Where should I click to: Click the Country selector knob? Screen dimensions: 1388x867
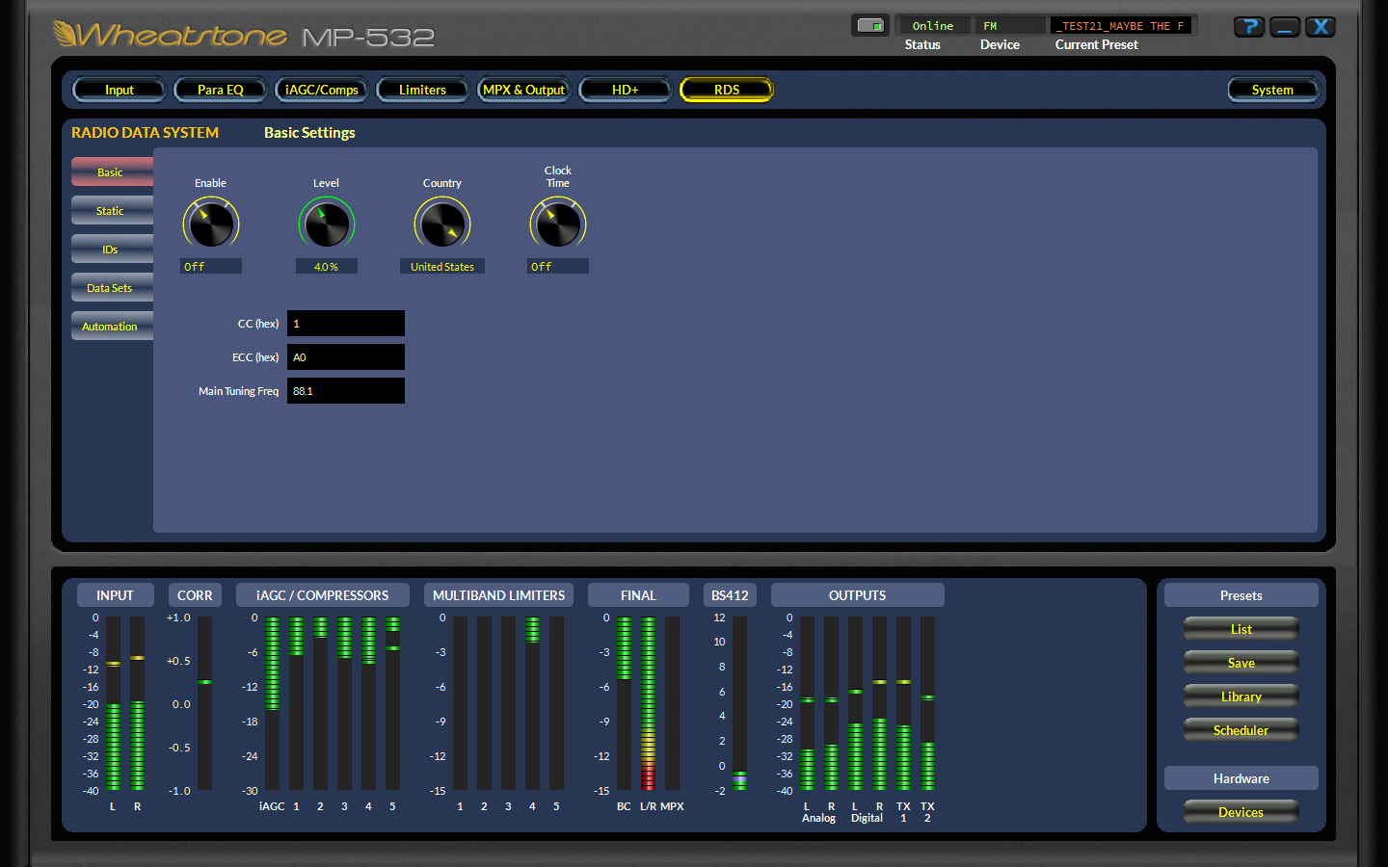pyautogui.click(x=442, y=223)
